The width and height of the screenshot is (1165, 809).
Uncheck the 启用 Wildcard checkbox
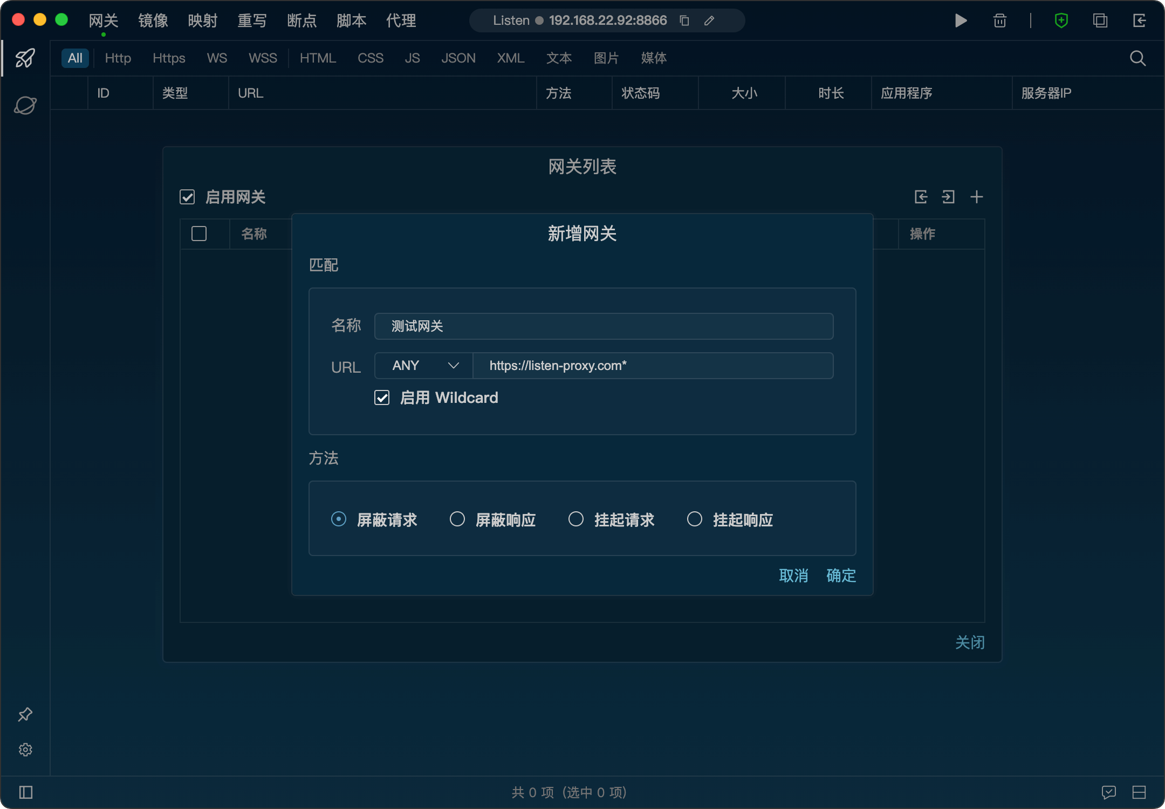click(382, 398)
